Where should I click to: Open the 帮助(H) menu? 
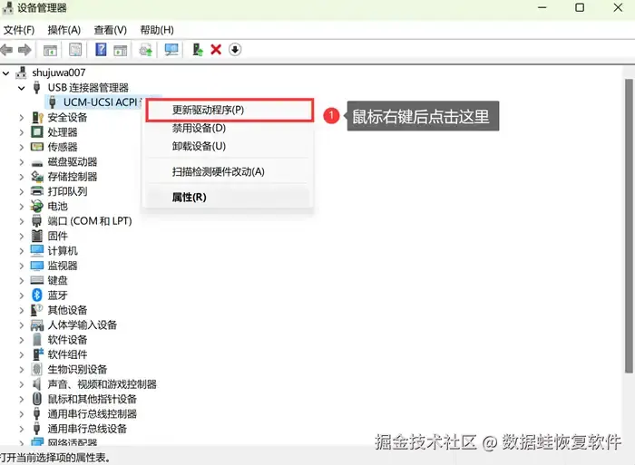coord(157,30)
